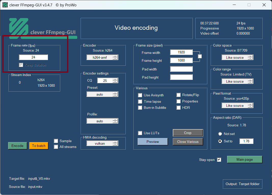Click the app icon in title bar

pos(5,5)
